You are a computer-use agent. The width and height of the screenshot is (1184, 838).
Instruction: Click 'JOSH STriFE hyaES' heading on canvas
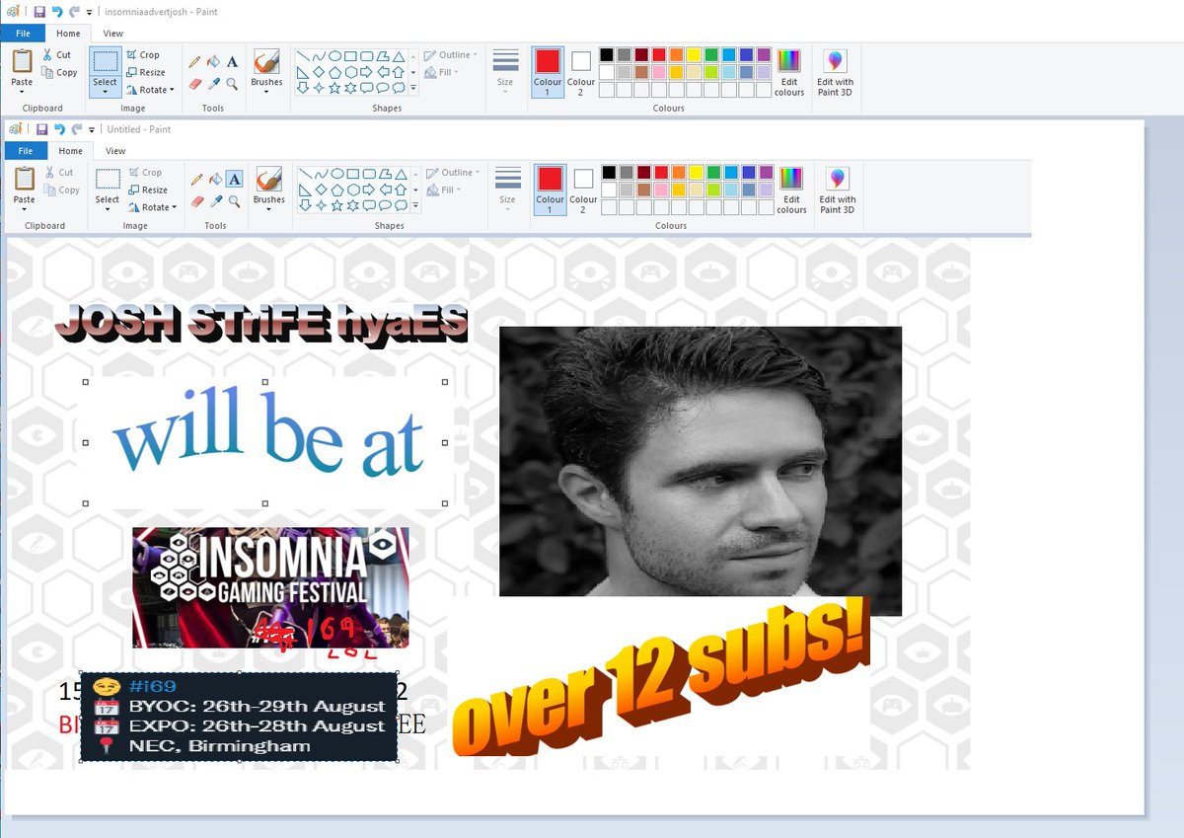coord(261,325)
